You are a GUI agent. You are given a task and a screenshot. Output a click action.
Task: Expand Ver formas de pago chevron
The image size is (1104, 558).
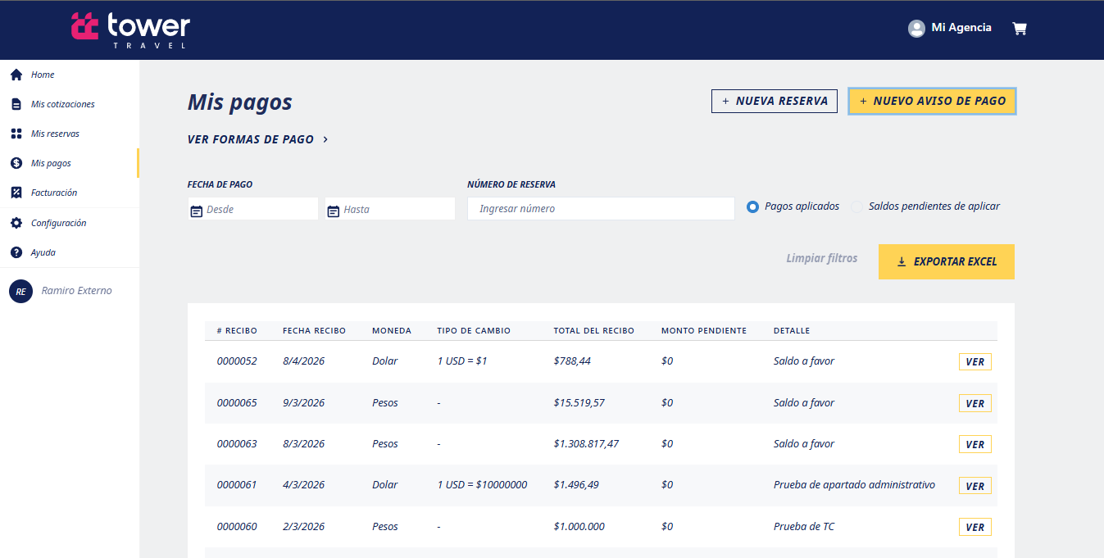(x=325, y=140)
